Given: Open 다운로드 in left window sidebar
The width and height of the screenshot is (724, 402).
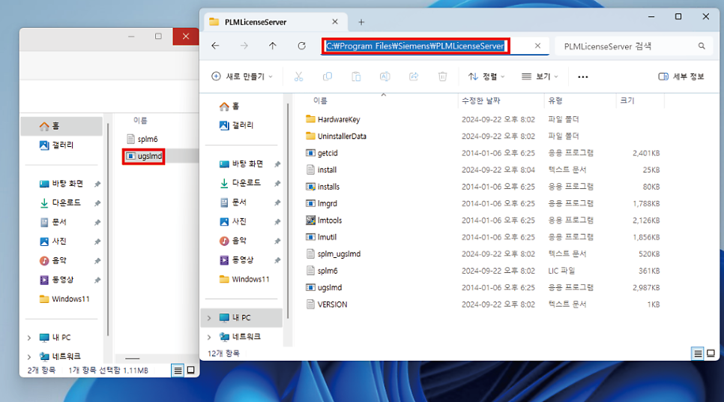Looking at the screenshot, I should (62, 202).
